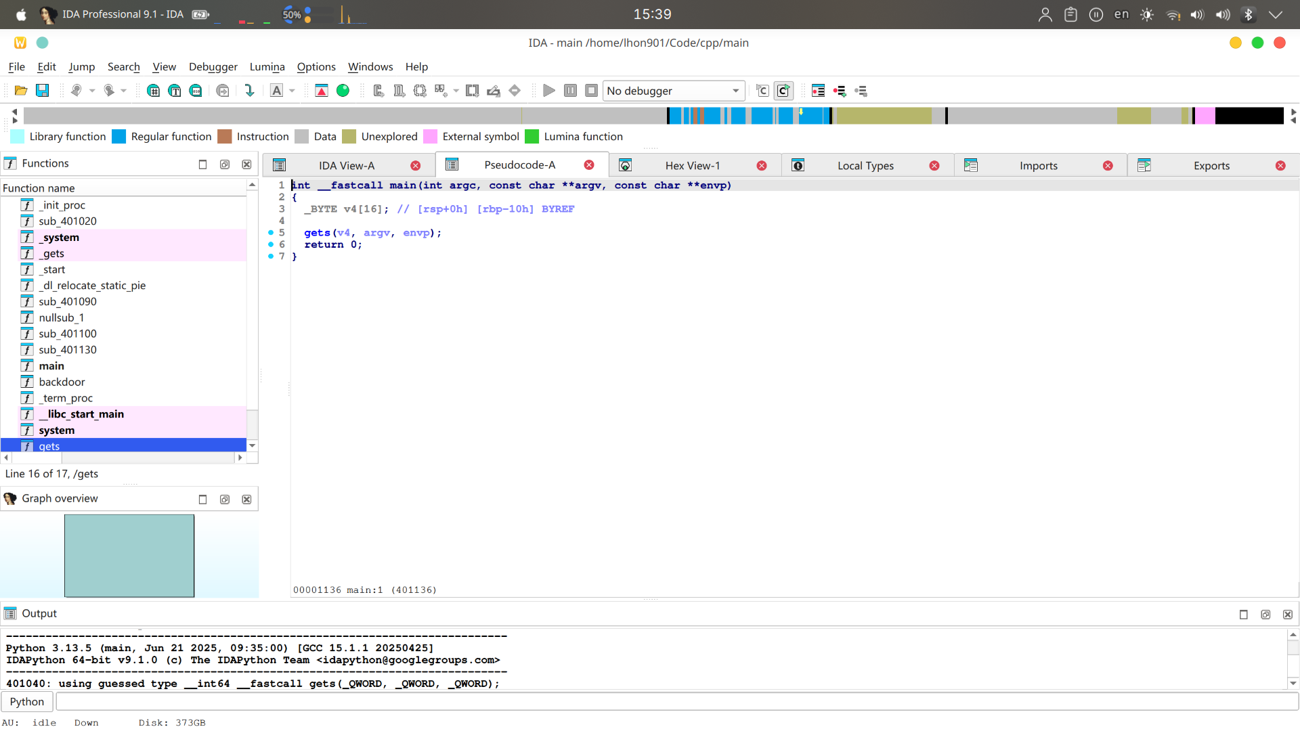
Task: Toggle macOS-style Bluetooth icon in top bar
Action: pos(1248,14)
